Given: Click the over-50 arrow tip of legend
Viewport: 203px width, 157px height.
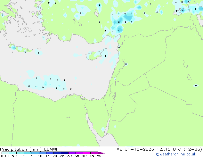Looking at the screenshot, I should (x=101, y=153).
